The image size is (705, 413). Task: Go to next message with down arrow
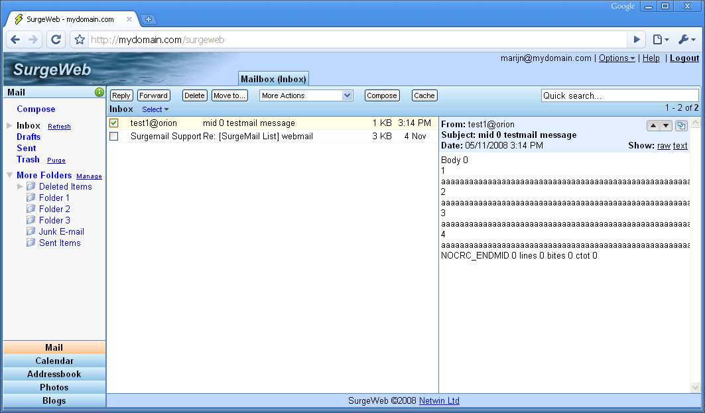(x=666, y=126)
